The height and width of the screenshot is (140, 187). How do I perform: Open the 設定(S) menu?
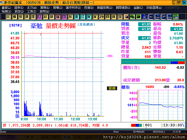pyautogui.click(x=19, y=12)
